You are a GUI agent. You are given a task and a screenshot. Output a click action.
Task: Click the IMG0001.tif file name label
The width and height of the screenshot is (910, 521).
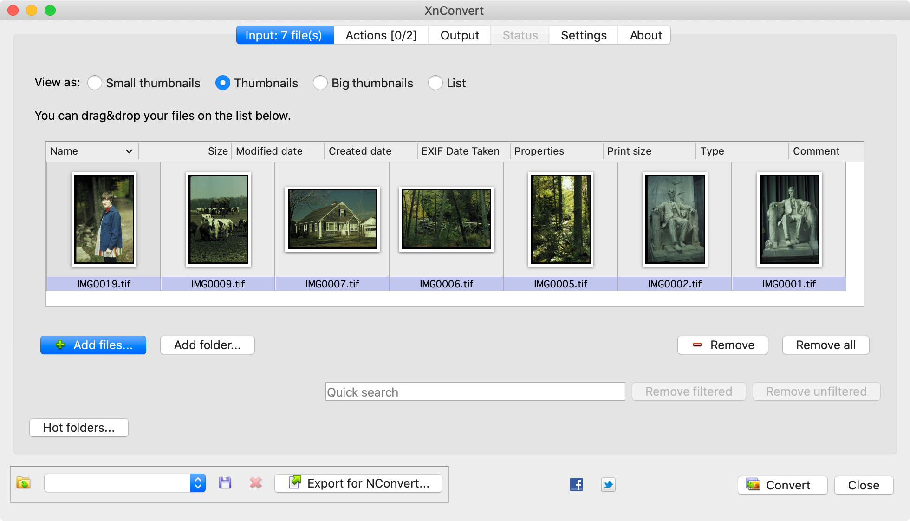[789, 284]
